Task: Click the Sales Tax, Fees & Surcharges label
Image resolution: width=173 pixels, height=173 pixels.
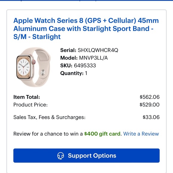Action: click(50, 117)
